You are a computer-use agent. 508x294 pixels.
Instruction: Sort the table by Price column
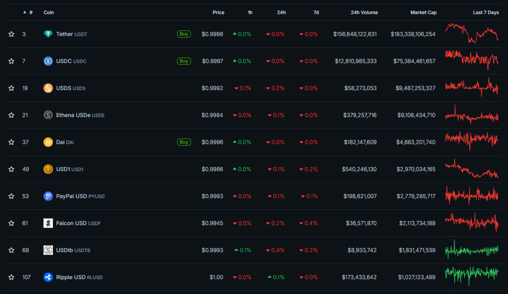(218, 12)
